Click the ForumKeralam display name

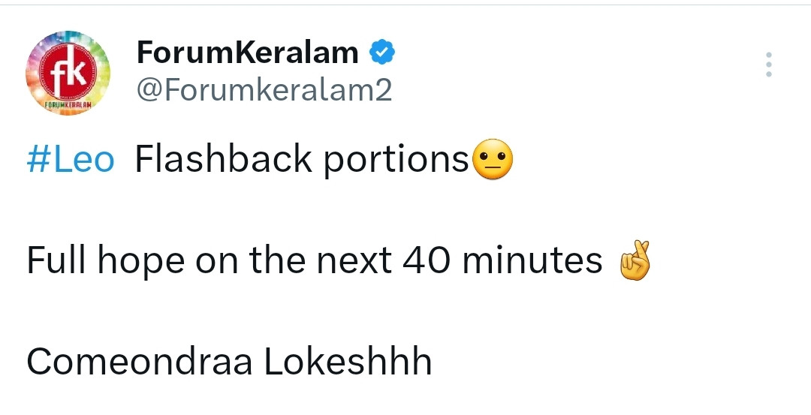248,53
